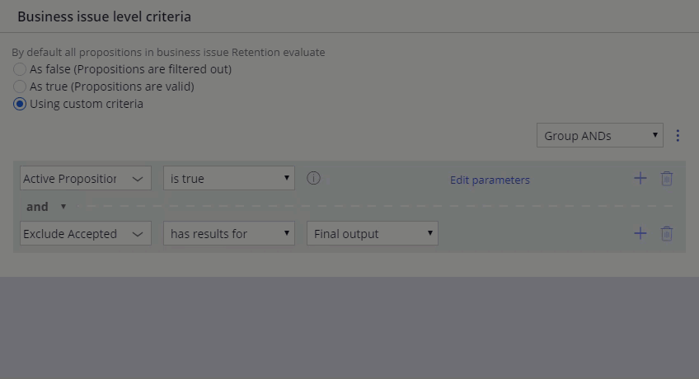This screenshot has width=699, height=379.
Task: Select Using custom criteria radio button
Action: tap(20, 104)
